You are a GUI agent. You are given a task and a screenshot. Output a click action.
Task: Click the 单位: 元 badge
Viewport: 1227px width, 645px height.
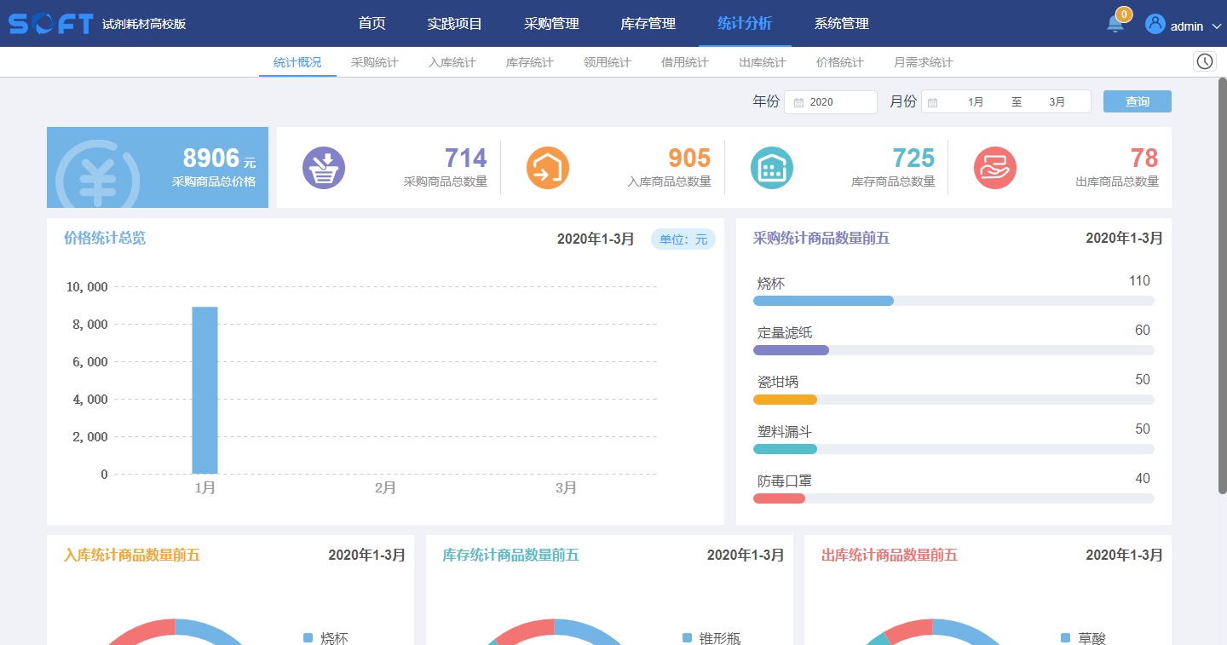(x=683, y=239)
